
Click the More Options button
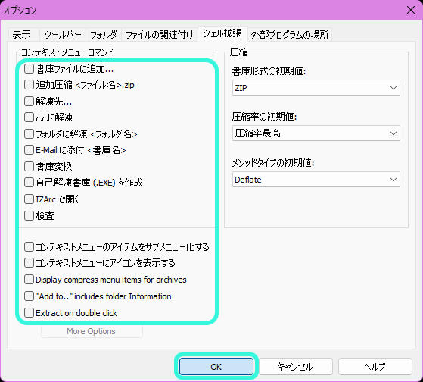92,331
